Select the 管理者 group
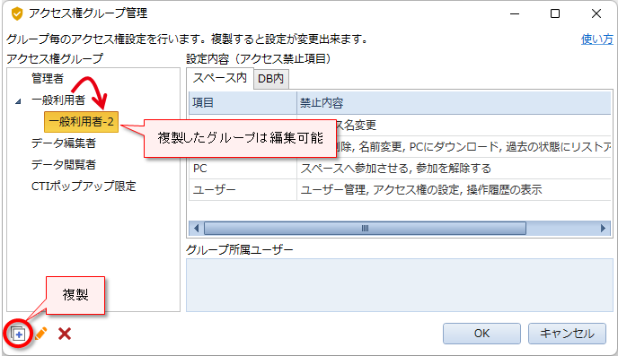This screenshot has height=356, width=618. [48, 78]
